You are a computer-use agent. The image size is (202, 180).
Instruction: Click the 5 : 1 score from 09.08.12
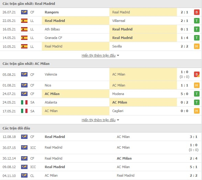tap(193, 167)
